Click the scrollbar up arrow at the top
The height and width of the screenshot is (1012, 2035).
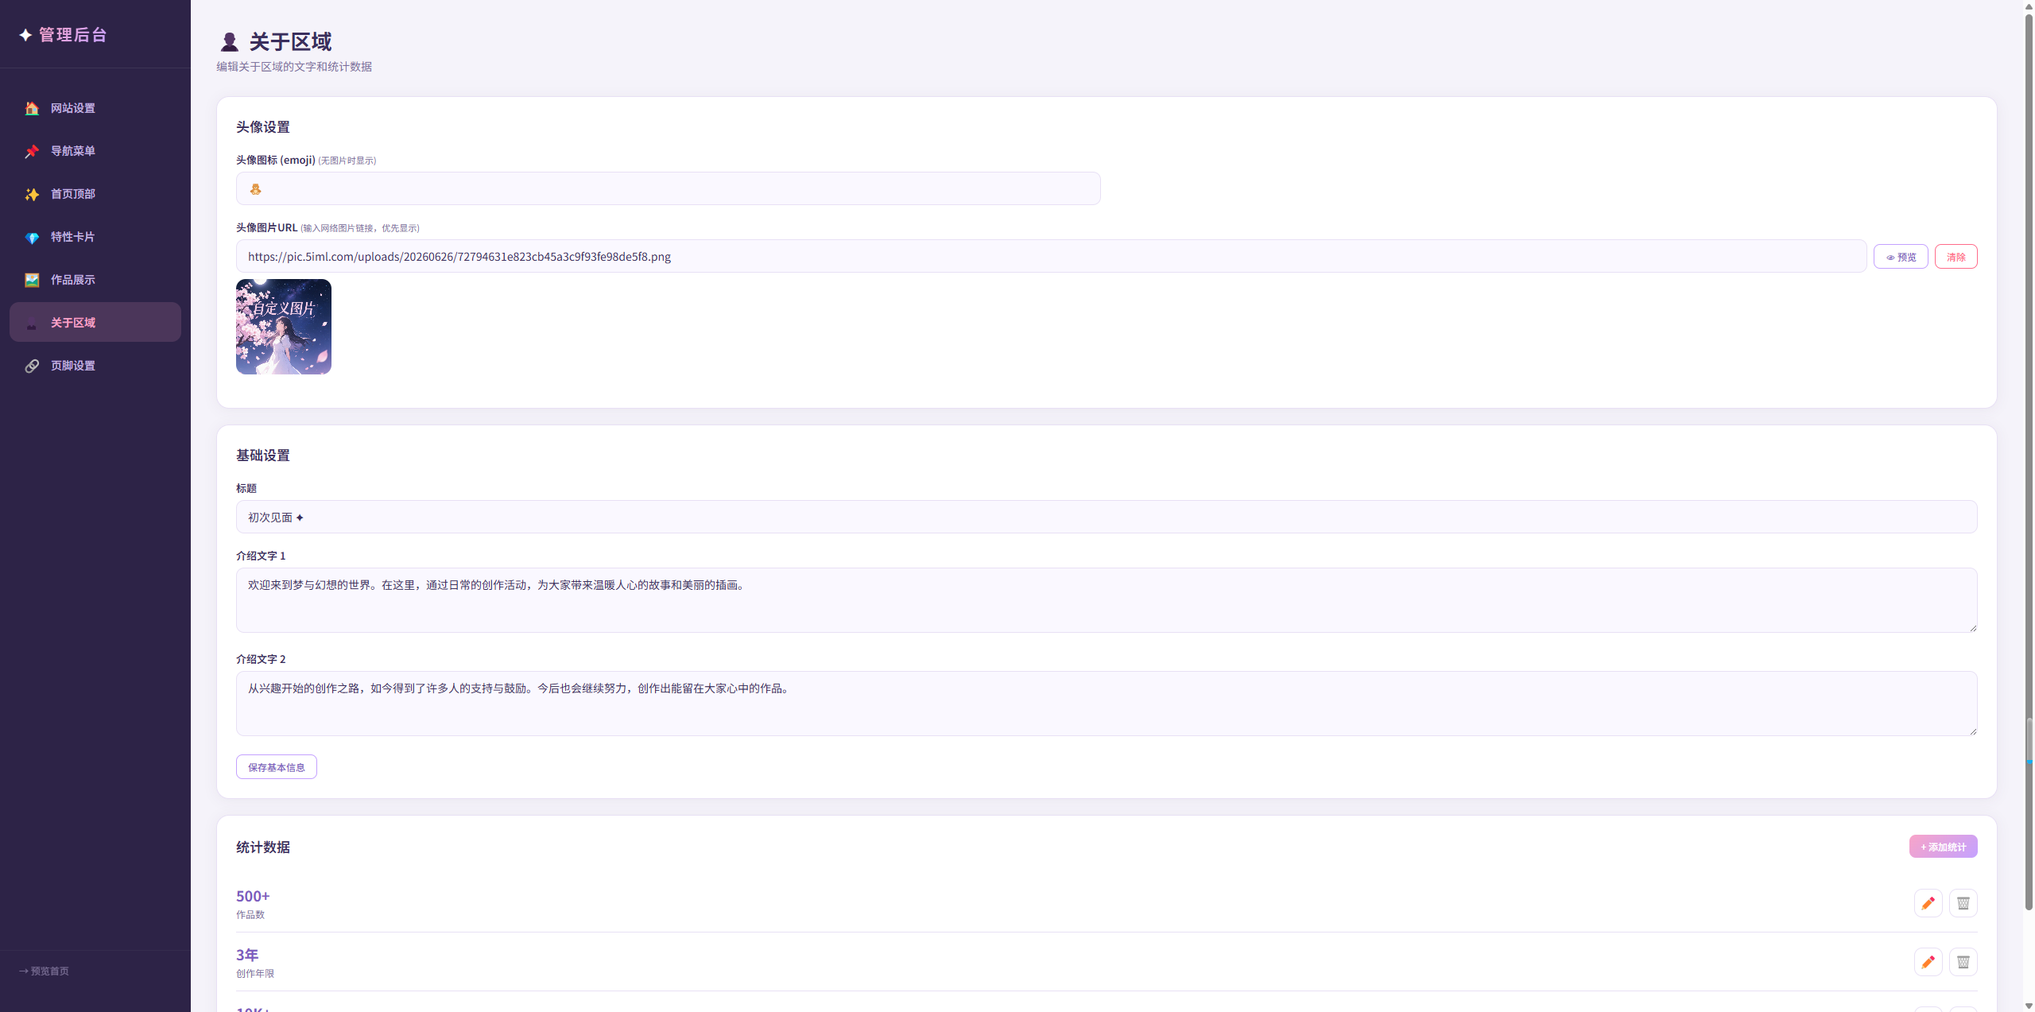[x=2029, y=6]
